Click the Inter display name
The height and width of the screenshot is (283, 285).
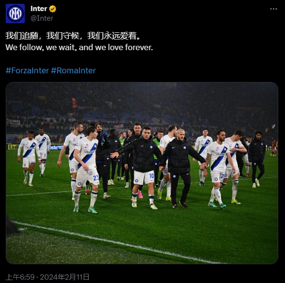tap(39, 9)
